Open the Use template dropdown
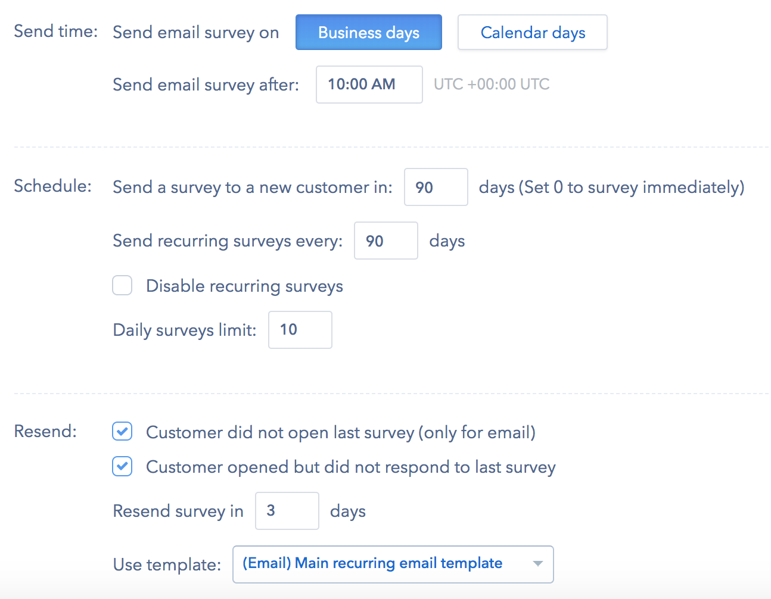The width and height of the screenshot is (771, 599). click(x=393, y=564)
